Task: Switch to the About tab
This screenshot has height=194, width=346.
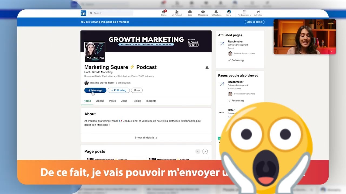Action: click(x=100, y=101)
